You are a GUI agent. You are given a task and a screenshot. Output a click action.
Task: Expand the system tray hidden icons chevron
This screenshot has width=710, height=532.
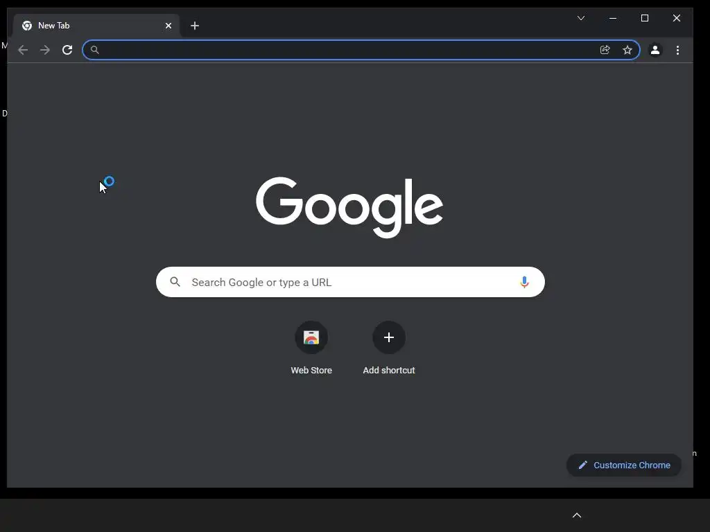577,515
